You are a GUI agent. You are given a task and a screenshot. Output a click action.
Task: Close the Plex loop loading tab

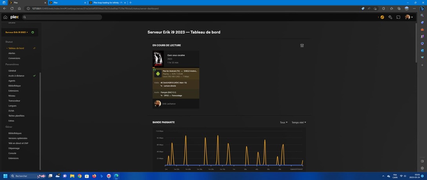[125, 2]
